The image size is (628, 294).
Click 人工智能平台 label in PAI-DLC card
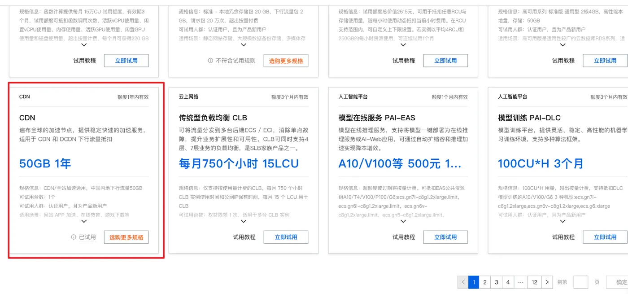513,97
